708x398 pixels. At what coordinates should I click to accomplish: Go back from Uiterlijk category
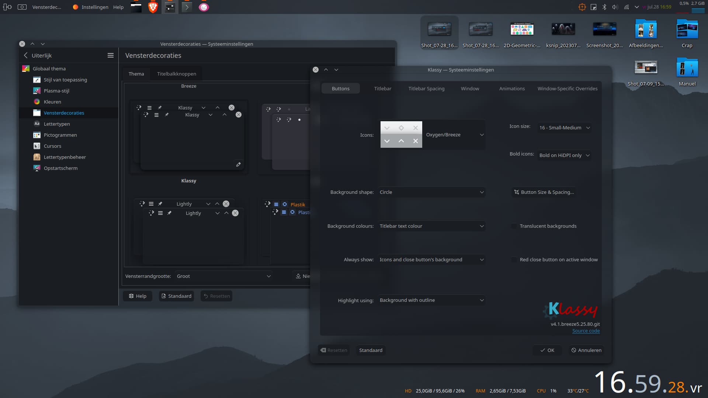coord(26,55)
